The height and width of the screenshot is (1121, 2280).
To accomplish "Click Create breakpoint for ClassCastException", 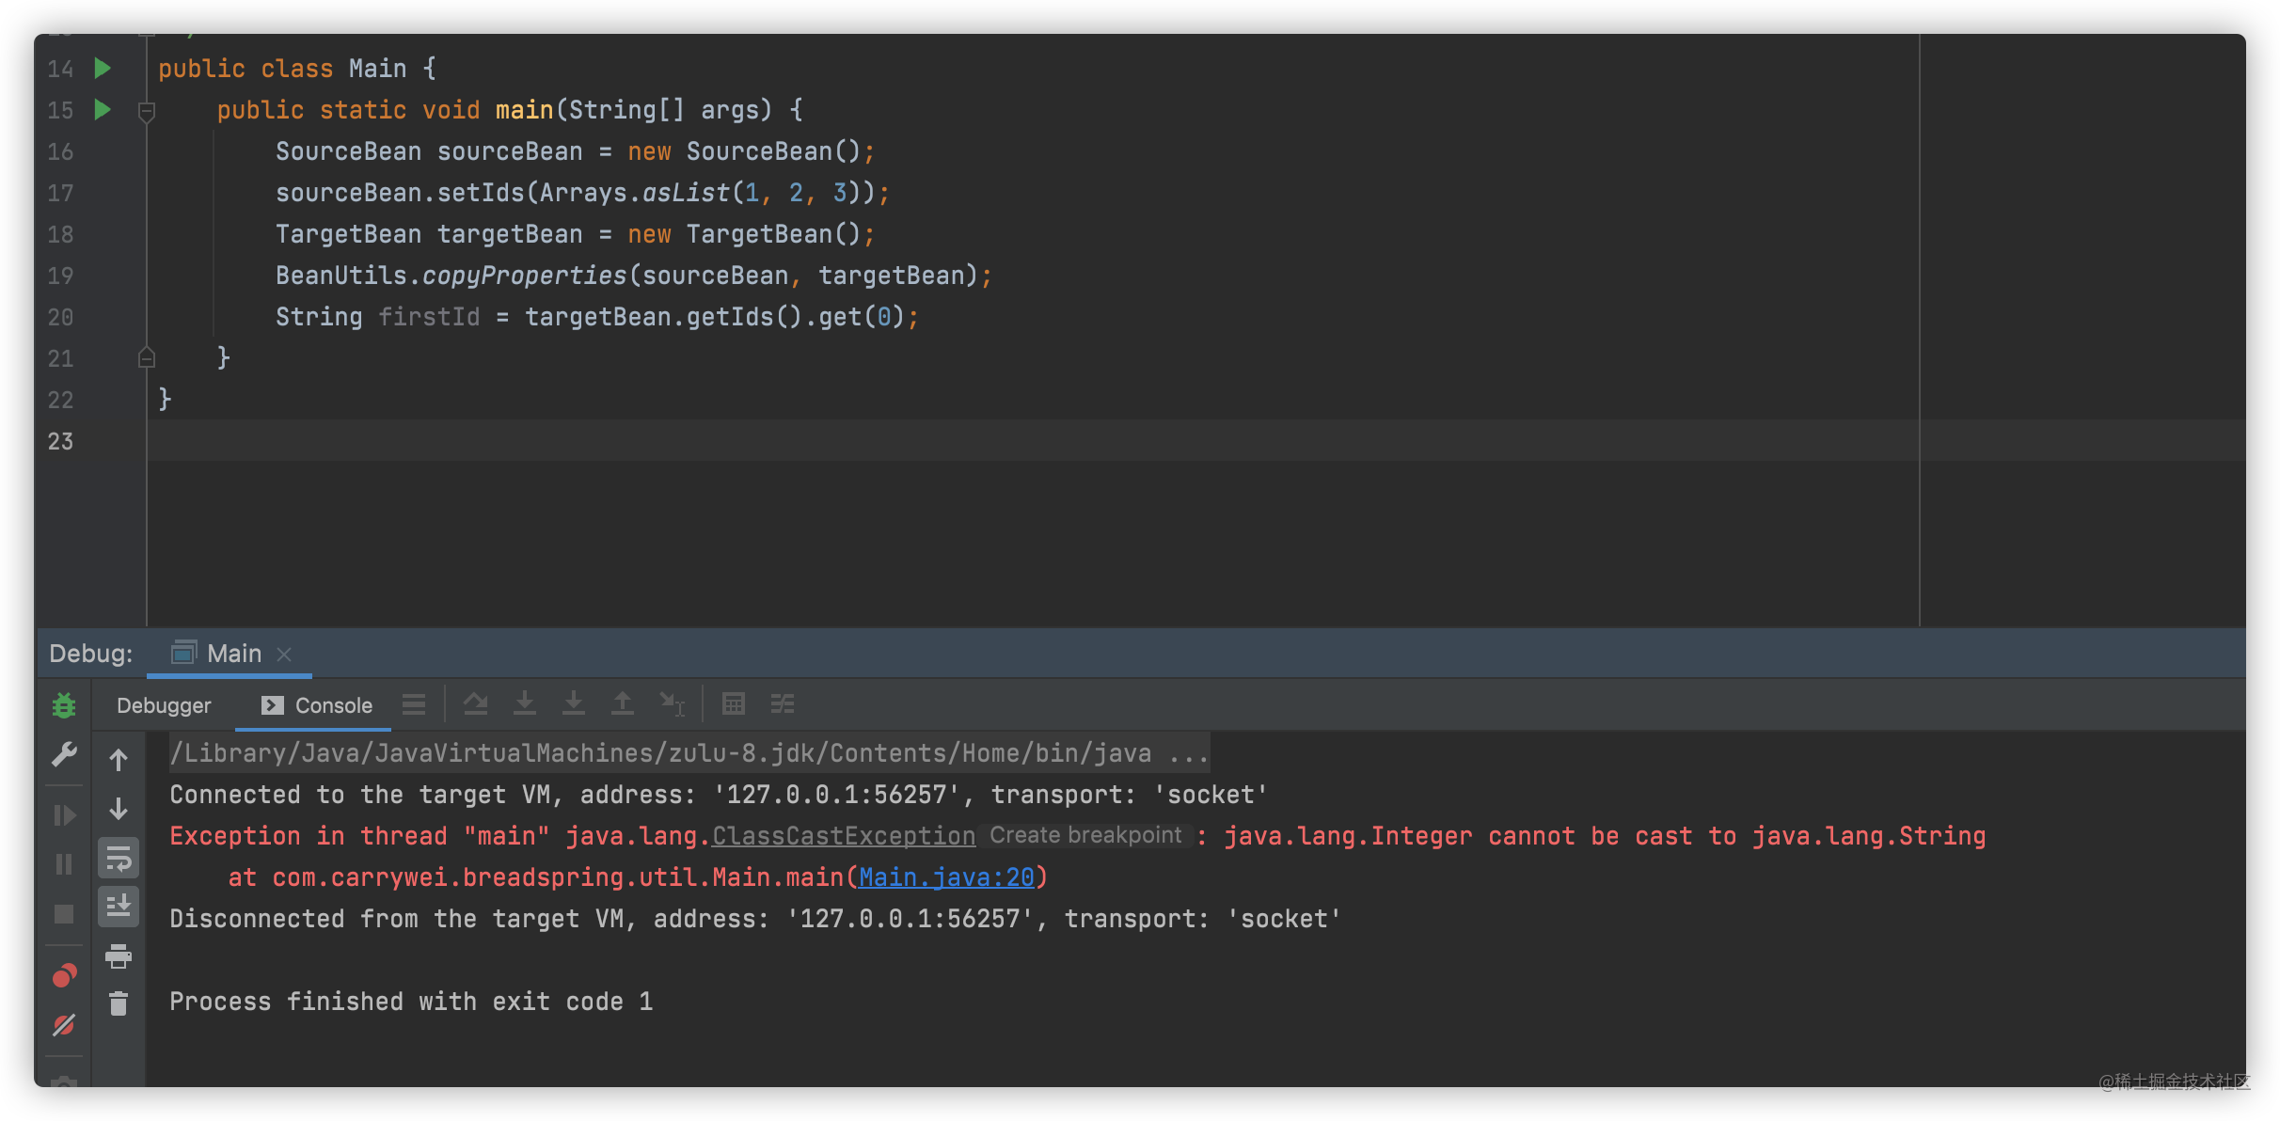I will click(1085, 835).
